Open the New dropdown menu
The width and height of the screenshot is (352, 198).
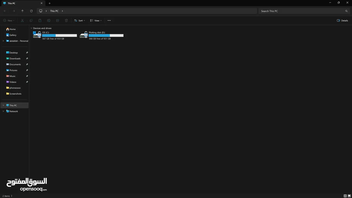[9, 20]
